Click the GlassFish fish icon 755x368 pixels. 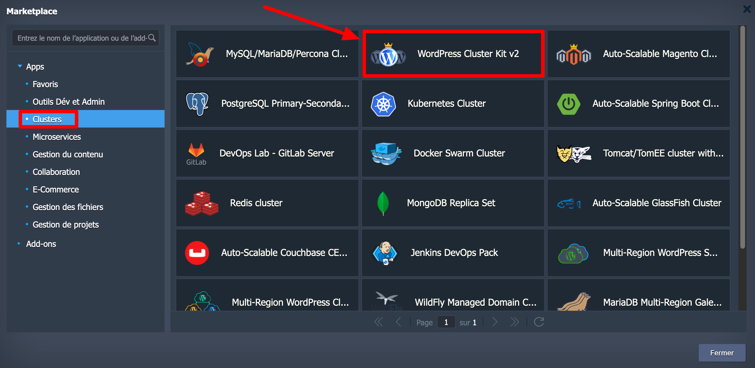tap(569, 204)
